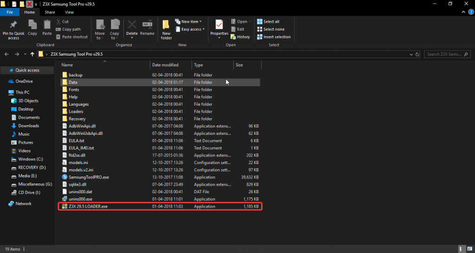Open file History
This screenshot has width=475, height=253.
[x=240, y=37]
